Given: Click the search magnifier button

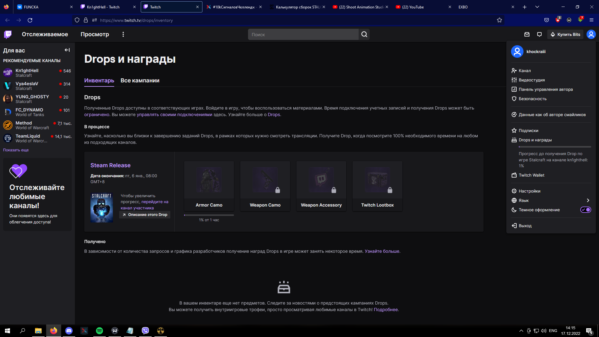Looking at the screenshot, I should pos(364,34).
